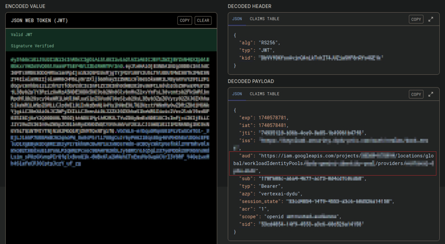Click the Signature Verified status line
Image resolution: width=445 pixels, height=244 pixels.
[32, 46]
